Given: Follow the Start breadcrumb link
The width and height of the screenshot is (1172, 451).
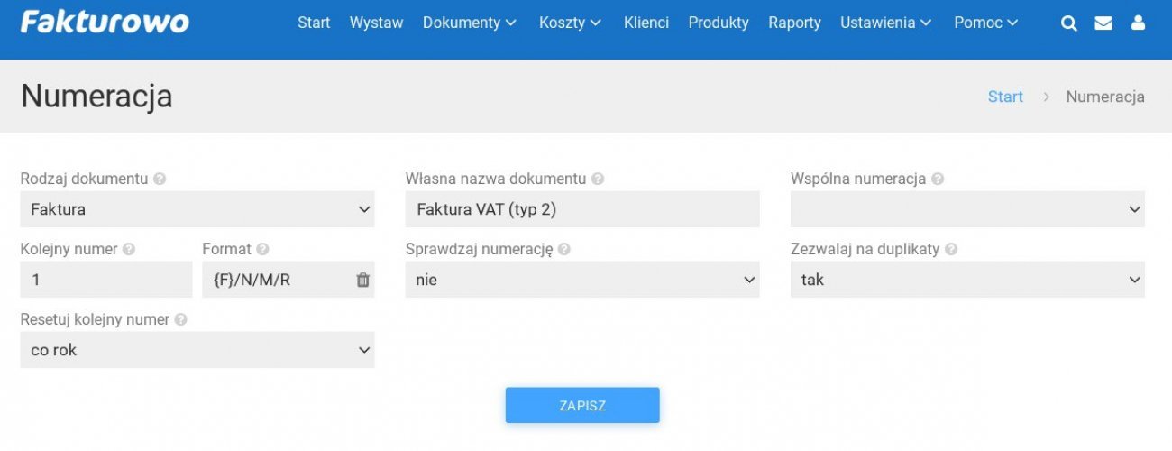Looking at the screenshot, I should [x=1005, y=97].
